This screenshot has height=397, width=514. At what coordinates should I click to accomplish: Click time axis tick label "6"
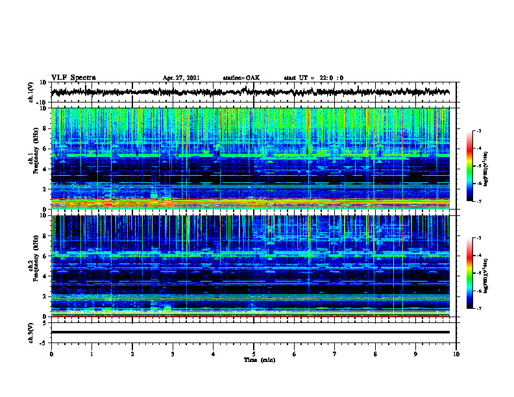[x=295, y=354]
